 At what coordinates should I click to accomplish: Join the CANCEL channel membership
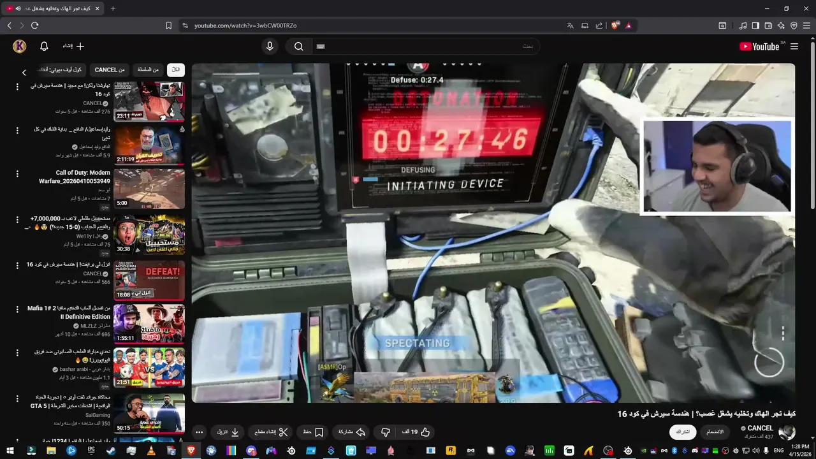click(715, 432)
